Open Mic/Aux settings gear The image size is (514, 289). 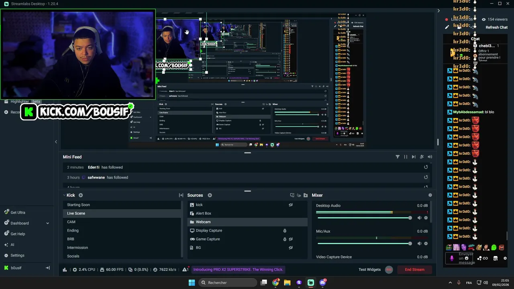pos(426,244)
